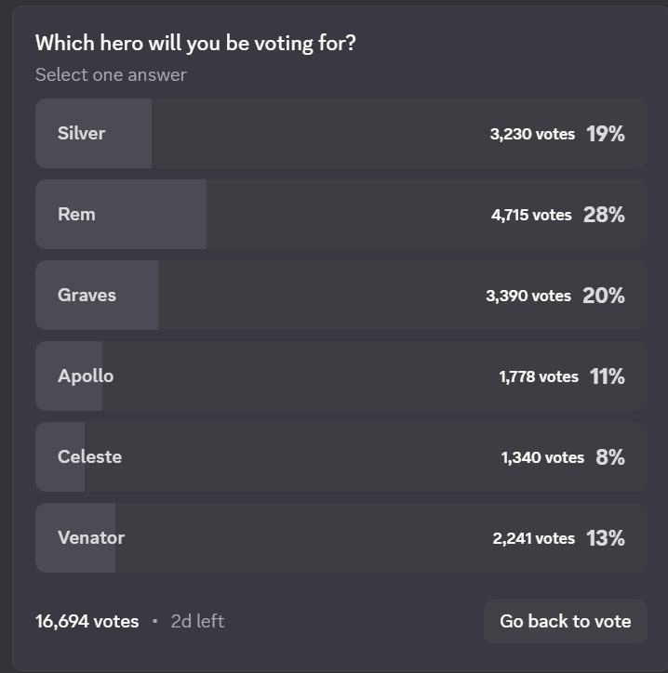Open the 16,694 votes total voters list
This screenshot has height=673, width=668.
87,621
